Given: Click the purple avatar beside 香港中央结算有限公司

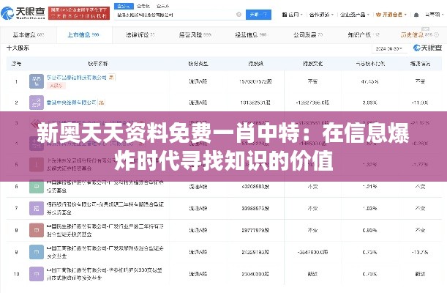Looking at the screenshot, I should pyautogui.click(x=37, y=103).
